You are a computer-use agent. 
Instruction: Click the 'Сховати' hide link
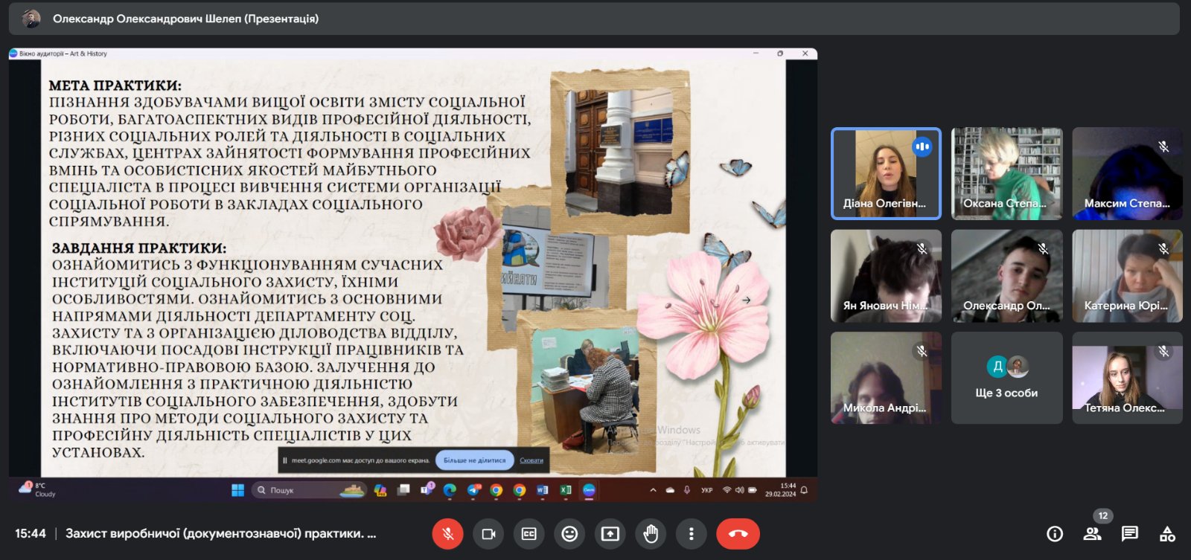point(531,460)
